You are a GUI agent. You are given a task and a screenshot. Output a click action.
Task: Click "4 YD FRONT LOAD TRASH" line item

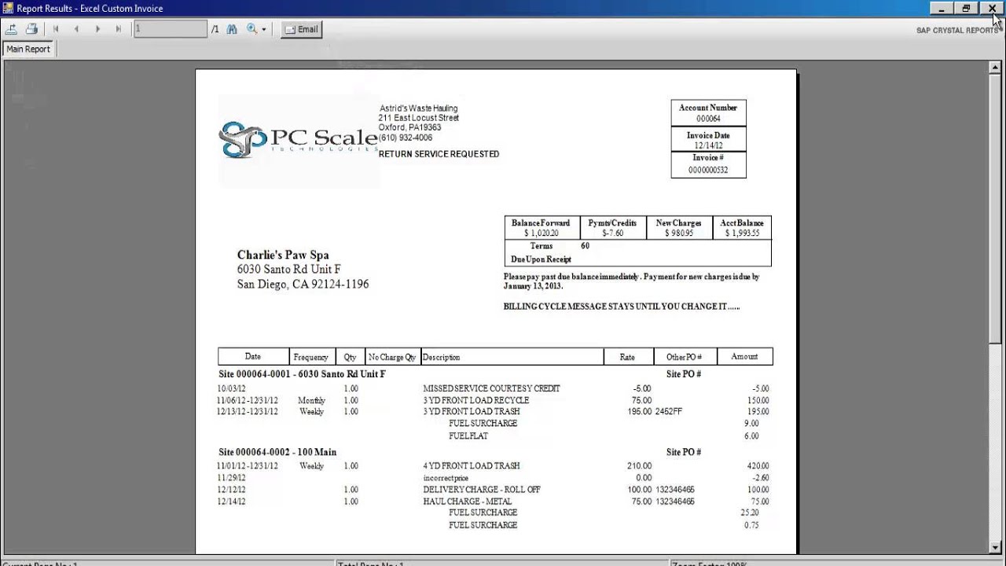point(471,465)
